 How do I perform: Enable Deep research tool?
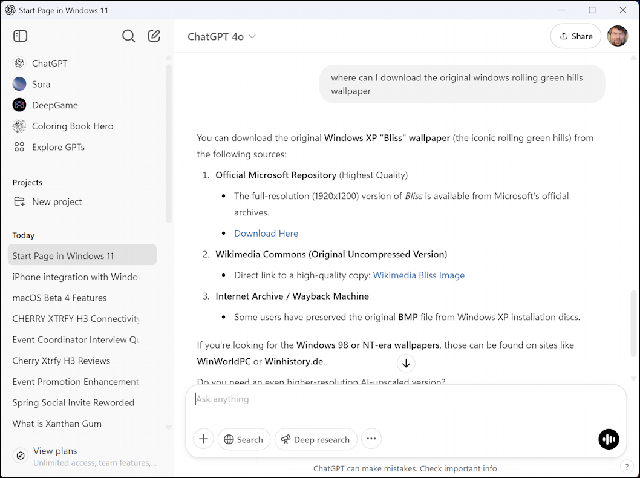(316, 439)
